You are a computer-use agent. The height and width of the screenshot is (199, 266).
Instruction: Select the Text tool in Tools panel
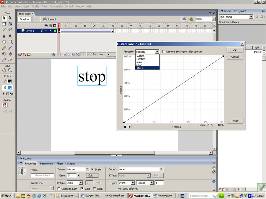pos(10,36)
